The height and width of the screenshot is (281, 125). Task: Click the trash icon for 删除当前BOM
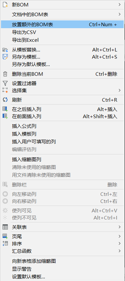pyautogui.click(x=5, y=74)
